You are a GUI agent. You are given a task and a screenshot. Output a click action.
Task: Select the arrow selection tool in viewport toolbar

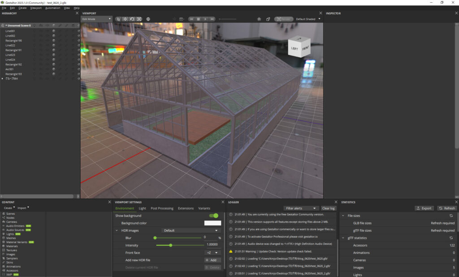118,19
